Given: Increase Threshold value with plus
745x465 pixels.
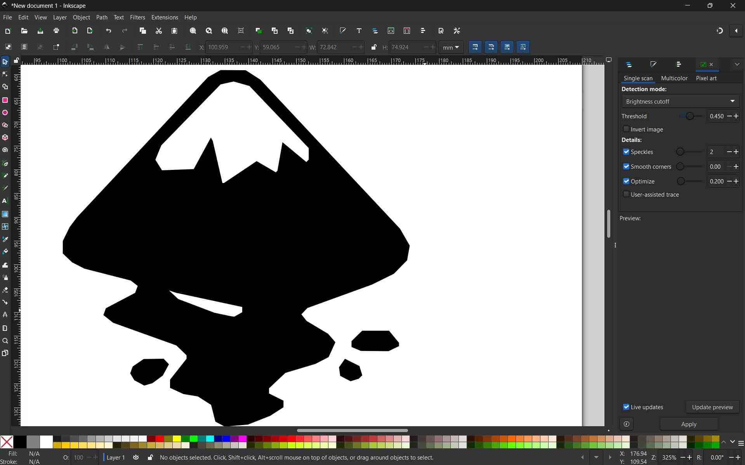Looking at the screenshot, I should point(736,116).
